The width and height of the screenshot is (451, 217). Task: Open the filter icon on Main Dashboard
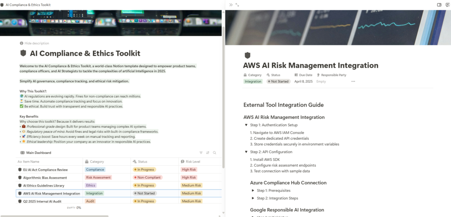click(201, 153)
